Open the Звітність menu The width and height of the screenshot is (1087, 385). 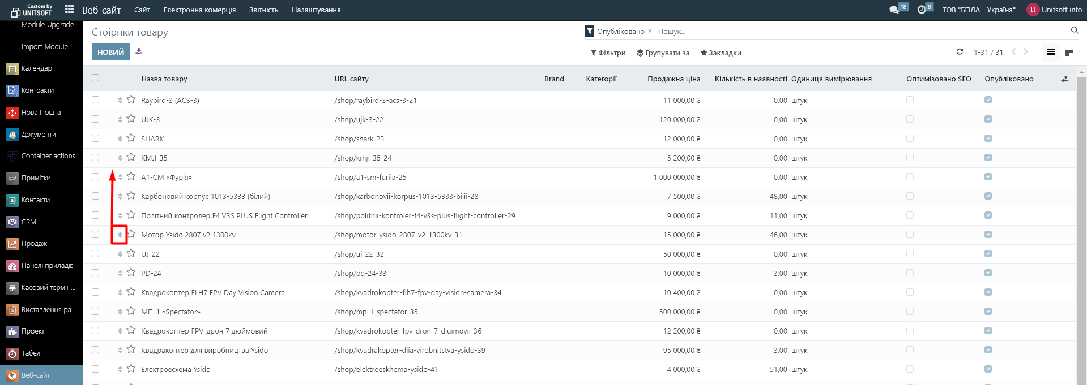pos(263,10)
